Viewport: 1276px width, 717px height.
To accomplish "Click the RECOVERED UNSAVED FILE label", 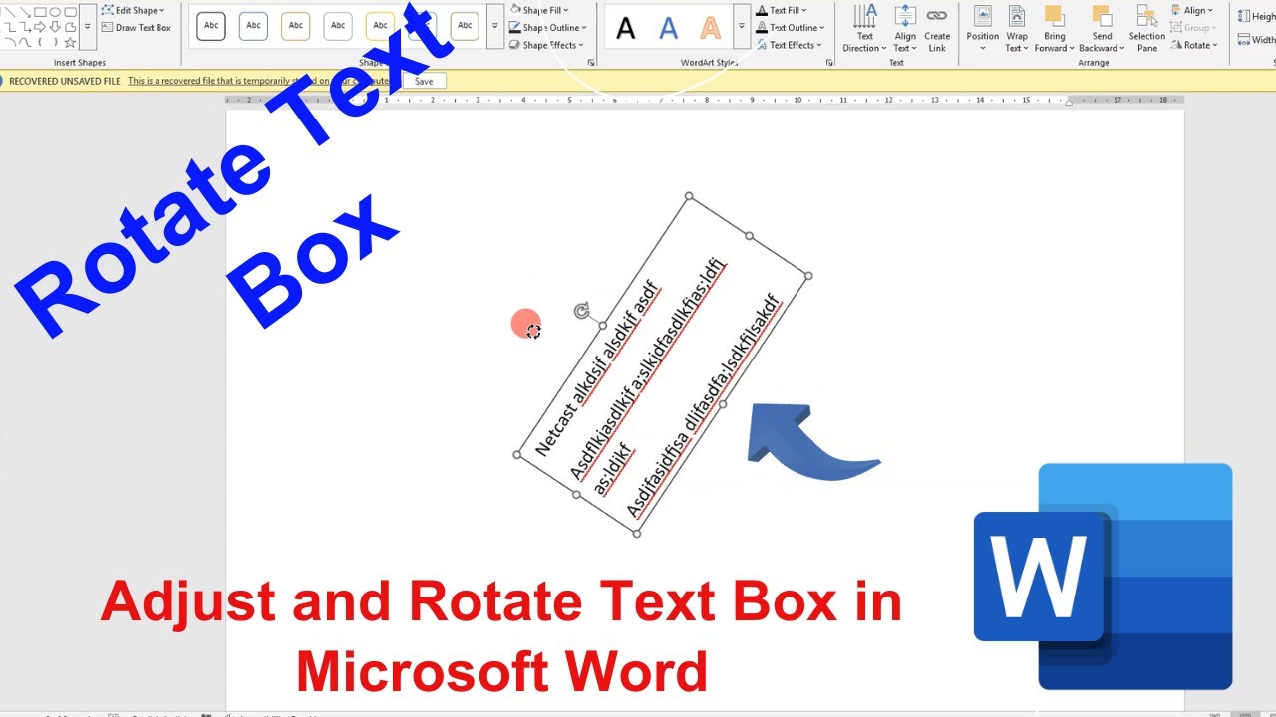I will (x=64, y=82).
